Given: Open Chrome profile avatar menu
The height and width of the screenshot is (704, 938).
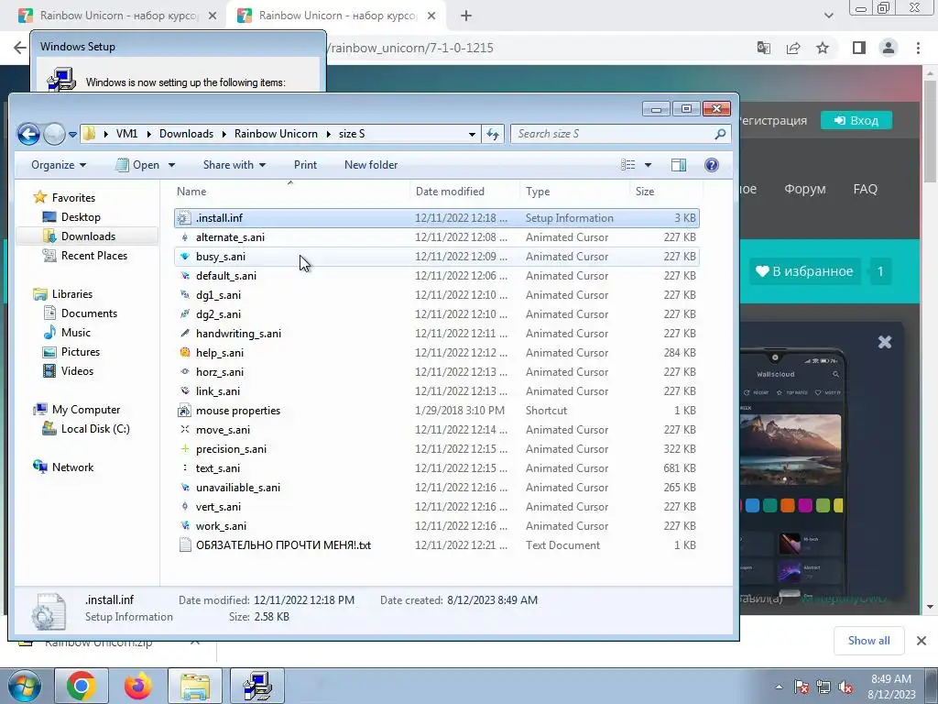Looking at the screenshot, I should [x=889, y=48].
